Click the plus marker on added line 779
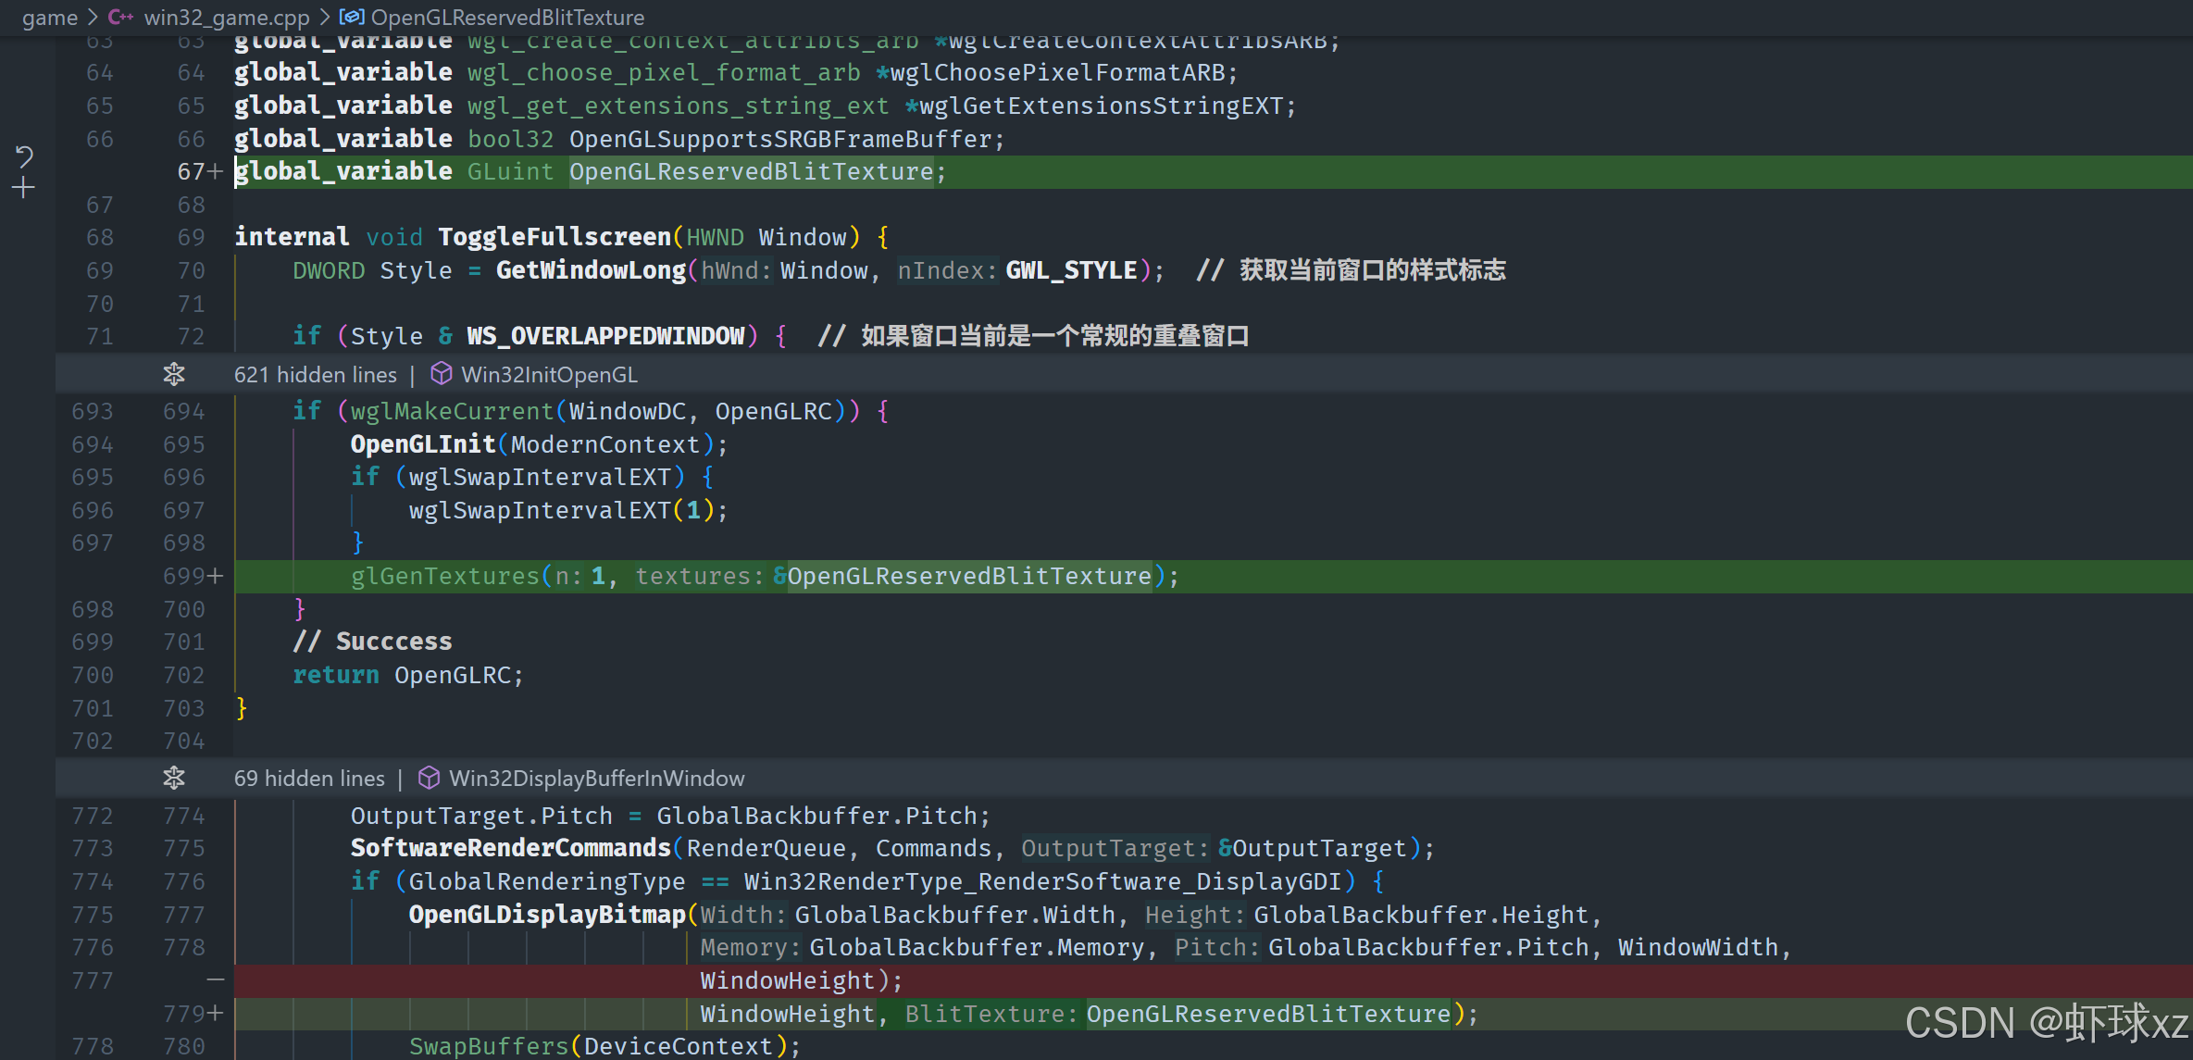This screenshot has height=1060, width=2193. tap(216, 1014)
